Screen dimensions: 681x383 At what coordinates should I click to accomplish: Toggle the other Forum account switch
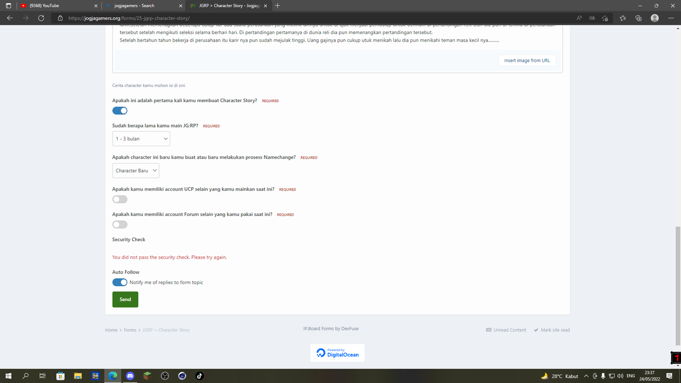pos(120,224)
